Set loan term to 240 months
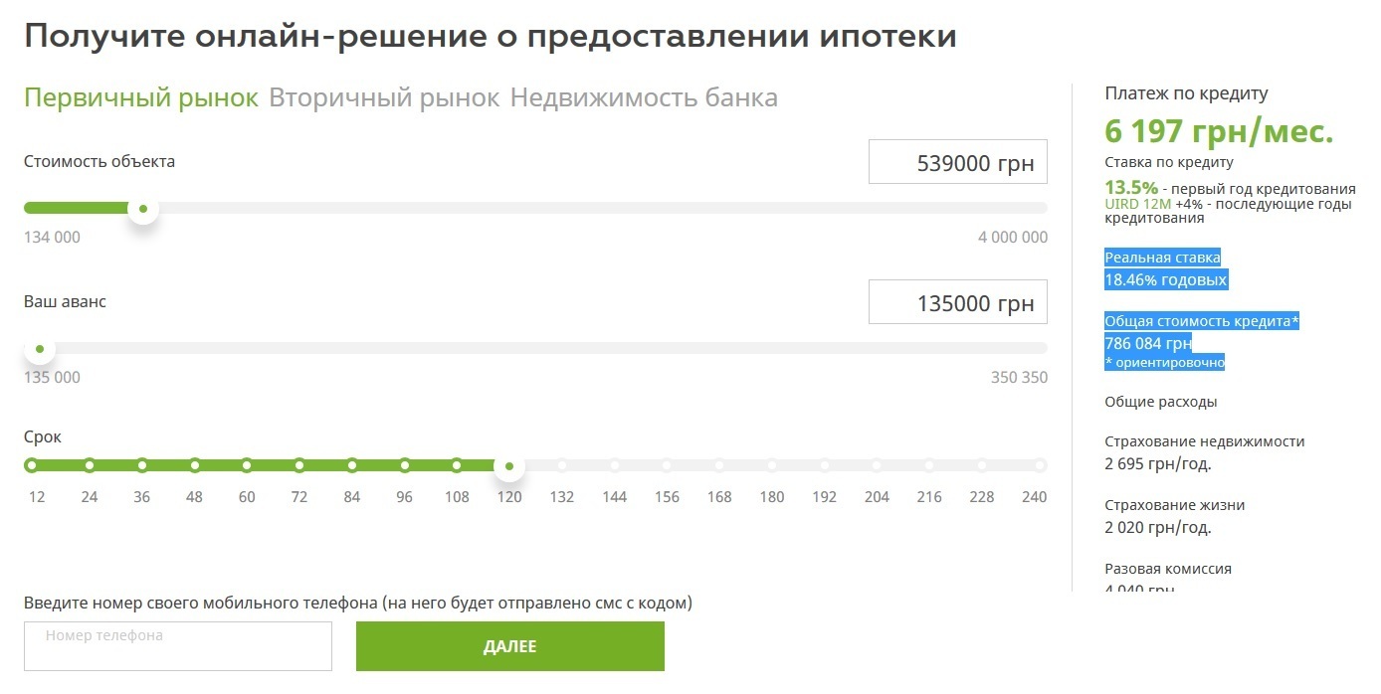The width and height of the screenshot is (1381, 694). tap(1041, 465)
